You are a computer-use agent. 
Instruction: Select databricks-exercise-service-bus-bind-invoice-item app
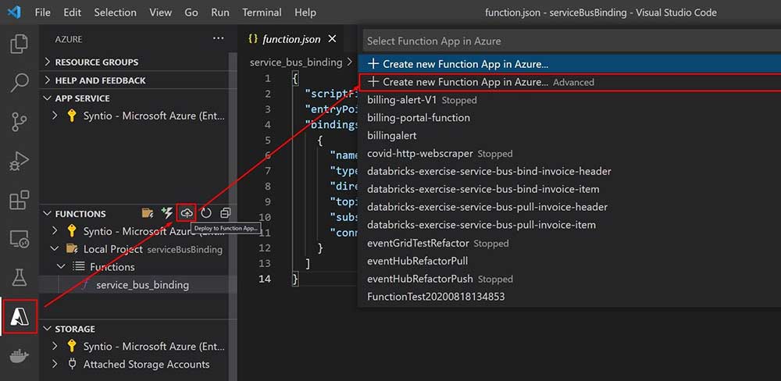coord(569,189)
